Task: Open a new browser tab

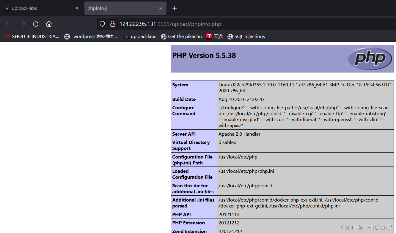Action: point(175,8)
